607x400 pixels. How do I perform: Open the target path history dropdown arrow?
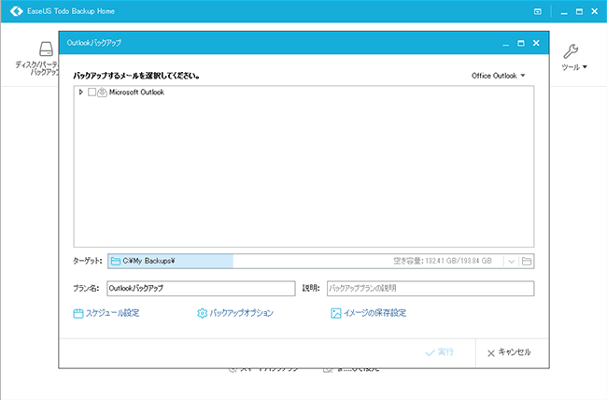pyautogui.click(x=511, y=262)
